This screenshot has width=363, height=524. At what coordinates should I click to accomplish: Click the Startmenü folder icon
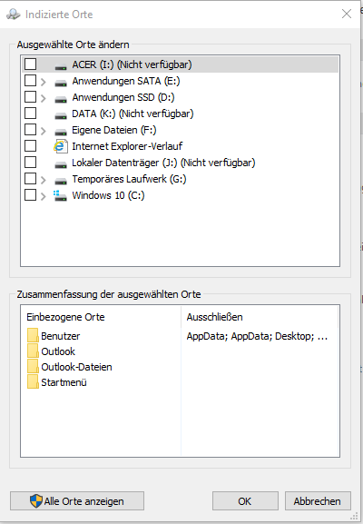pyautogui.click(x=33, y=381)
